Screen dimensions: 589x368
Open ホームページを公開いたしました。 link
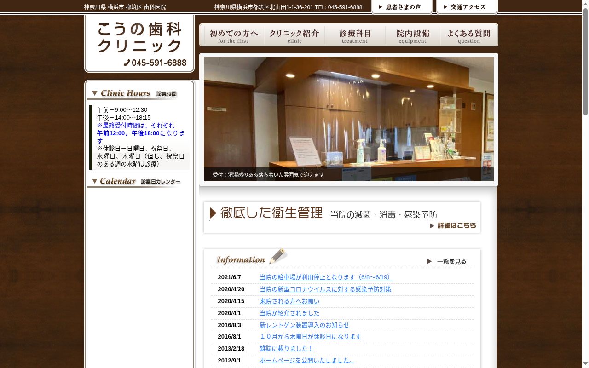click(307, 360)
